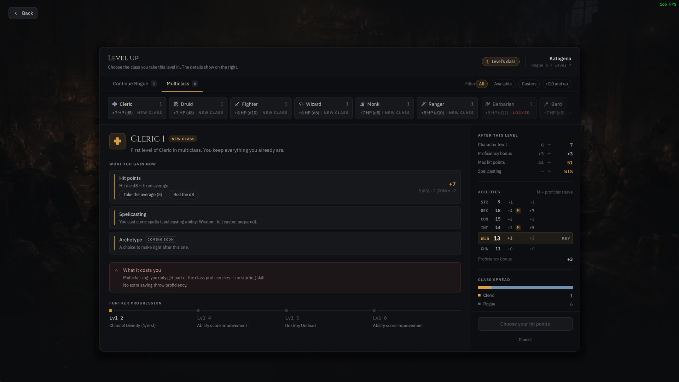Click the Cleric legend swatch in Class Spread
Viewport: 679px width, 382px height.
click(479, 295)
